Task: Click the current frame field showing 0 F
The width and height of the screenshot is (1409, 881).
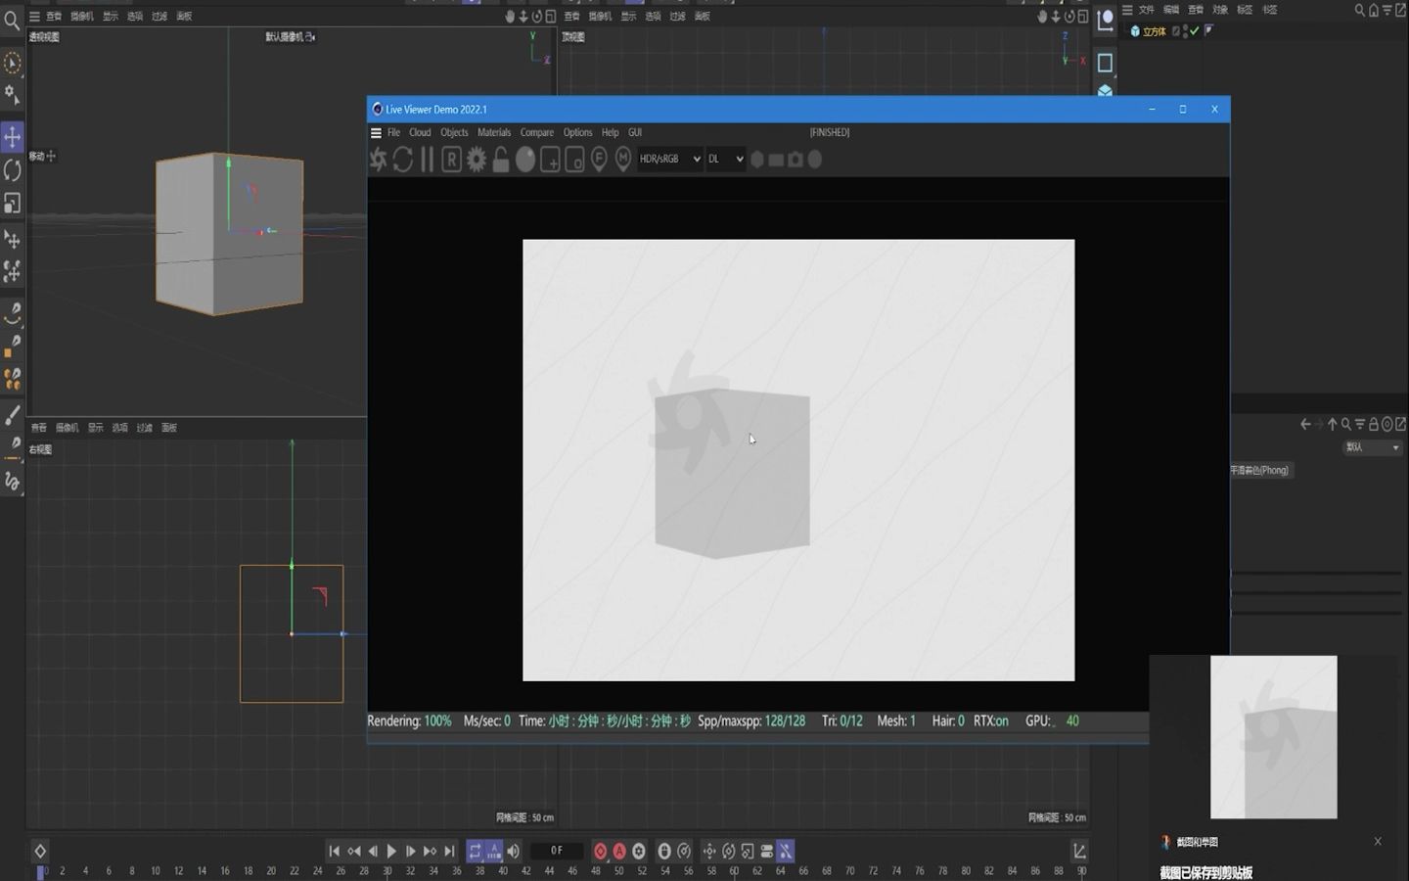Action: click(557, 851)
